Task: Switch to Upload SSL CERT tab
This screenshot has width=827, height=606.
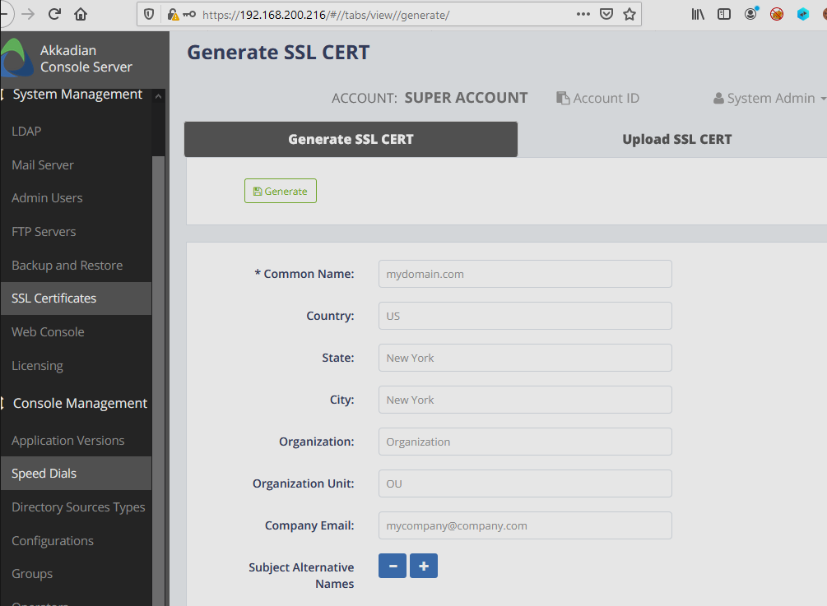Action: click(x=676, y=139)
